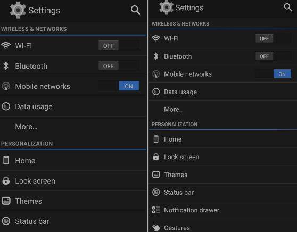Open Home settings in left panel
The image size is (297, 232).
73,161
